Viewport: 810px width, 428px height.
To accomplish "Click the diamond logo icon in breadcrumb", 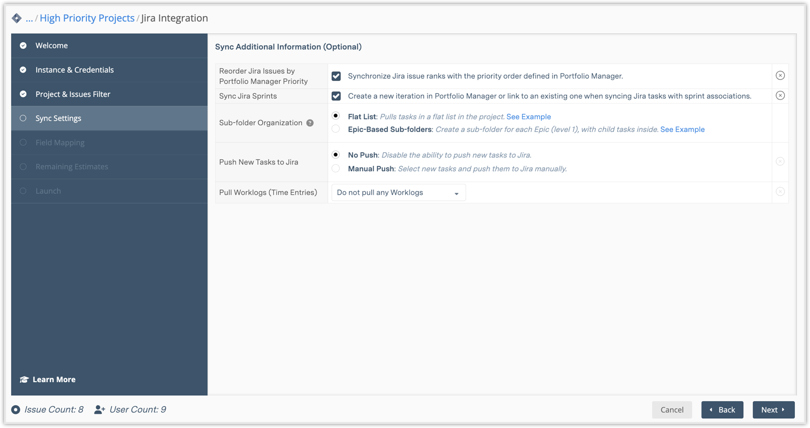I will click(17, 18).
